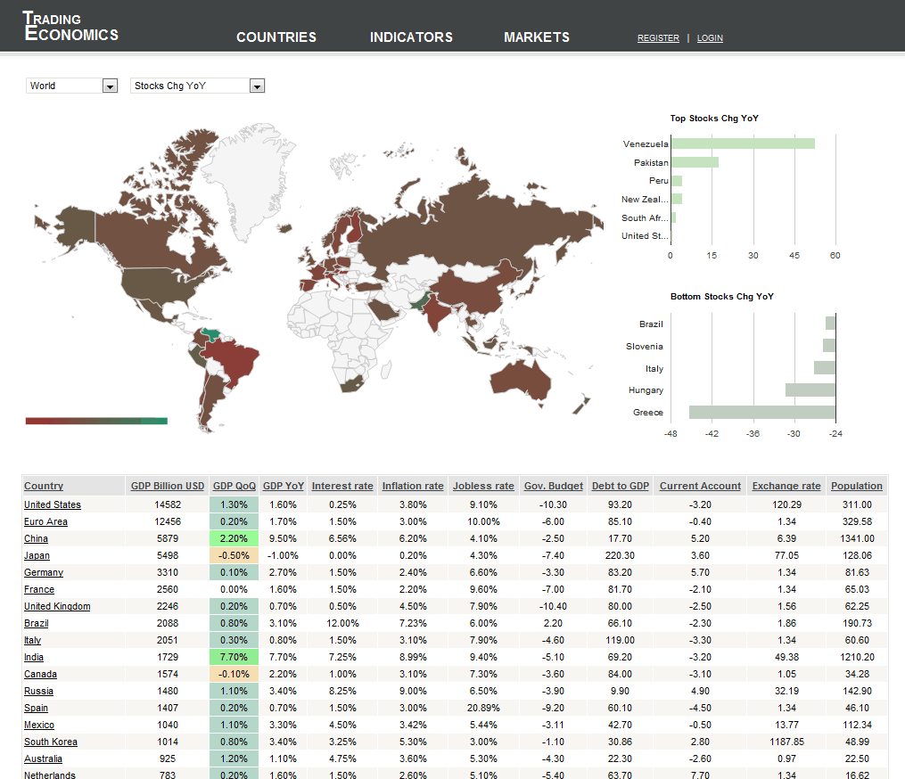Click the REGISTER link
Screen dimensions: 905x779
click(658, 38)
